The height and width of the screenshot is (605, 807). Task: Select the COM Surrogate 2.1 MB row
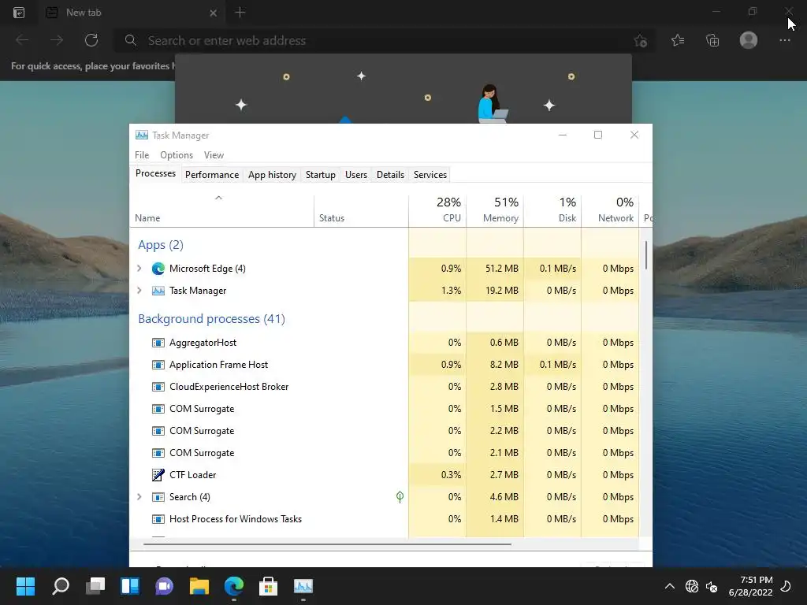tap(384, 453)
